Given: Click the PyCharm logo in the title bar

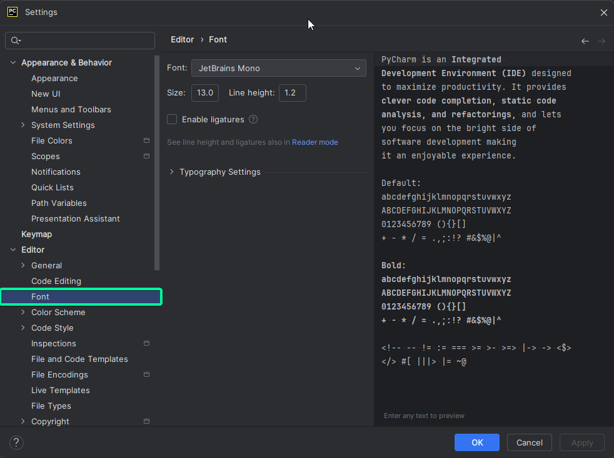Looking at the screenshot, I should (x=12, y=12).
